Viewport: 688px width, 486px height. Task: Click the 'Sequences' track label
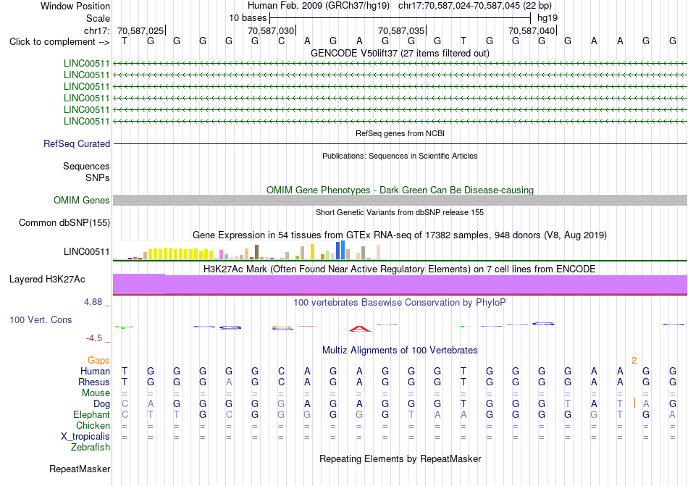click(86, 167)
